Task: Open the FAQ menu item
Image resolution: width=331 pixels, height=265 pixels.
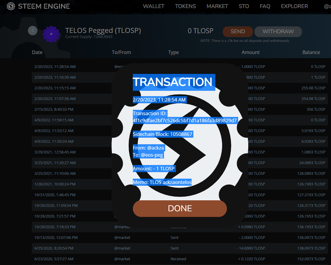Action: click(x=265, y=6)
